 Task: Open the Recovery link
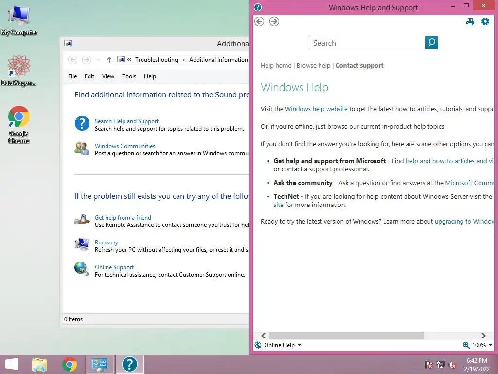(x=107, y=243)
